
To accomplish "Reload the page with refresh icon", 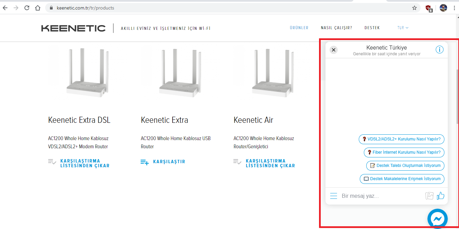I will pos(27,8).
